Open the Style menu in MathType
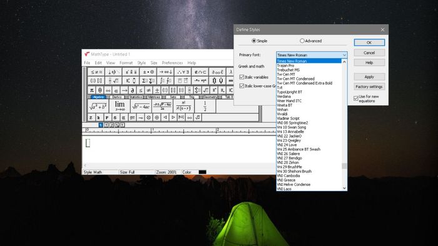 tap(141, 63)
